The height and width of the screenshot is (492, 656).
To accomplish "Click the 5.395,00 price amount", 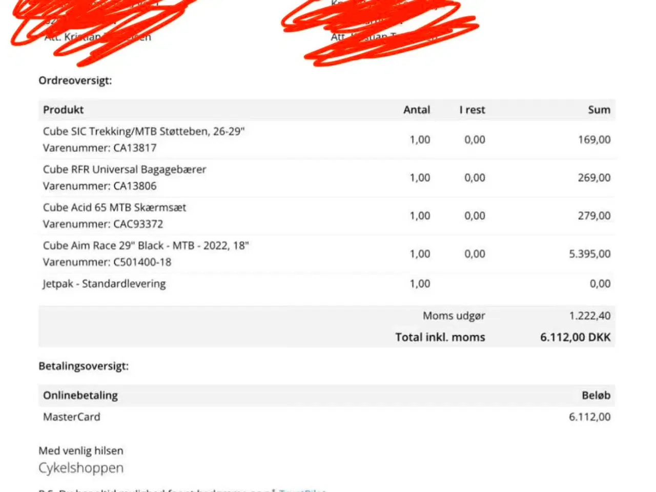I will 589,254.
